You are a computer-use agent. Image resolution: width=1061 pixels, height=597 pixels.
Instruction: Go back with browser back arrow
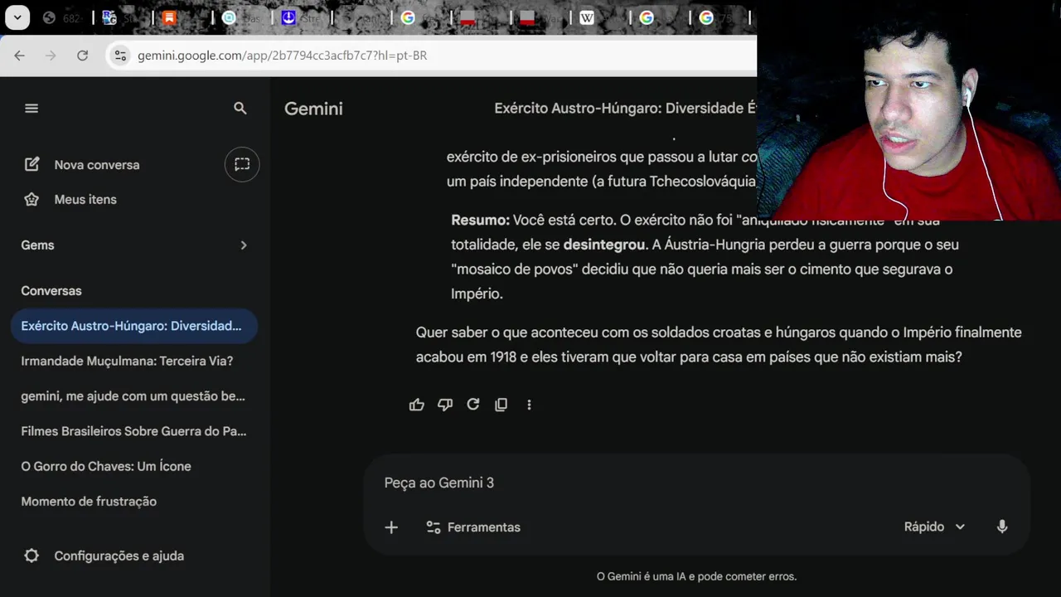19,56
